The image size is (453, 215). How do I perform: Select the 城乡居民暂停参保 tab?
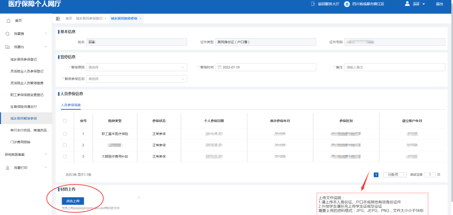(x=124, y=18)
